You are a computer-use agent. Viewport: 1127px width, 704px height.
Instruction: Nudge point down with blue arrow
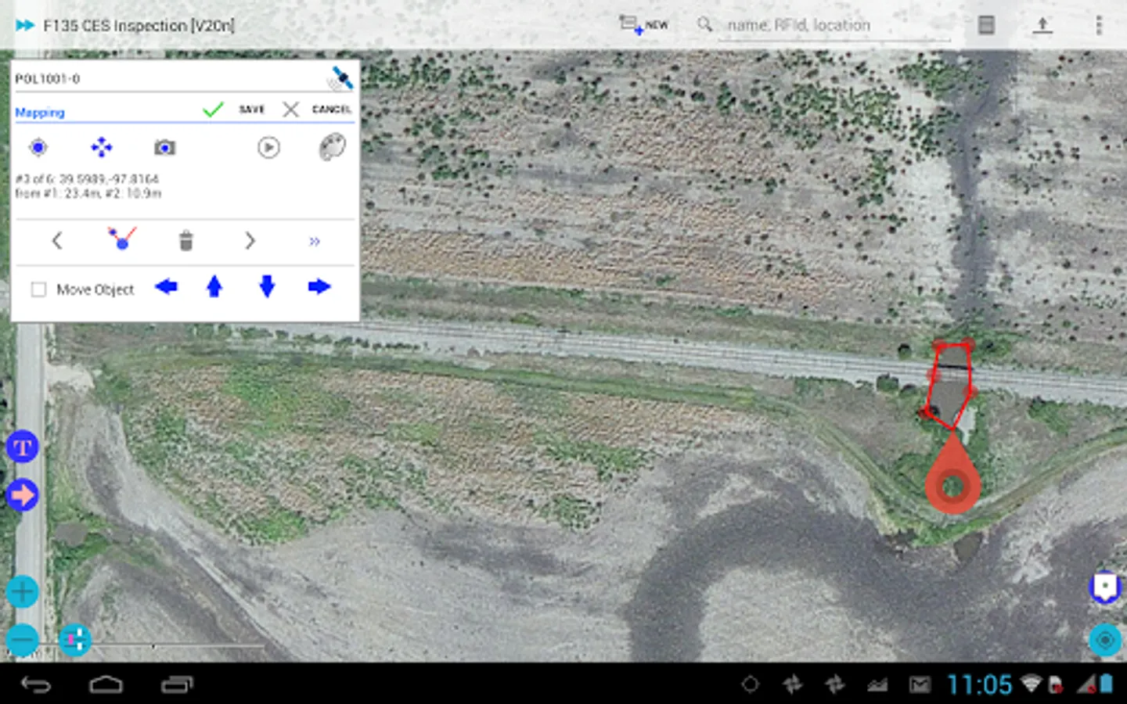(267, 286)
